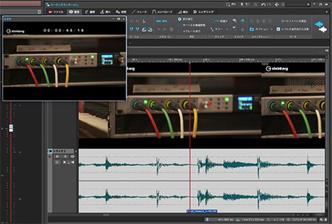Solo track 2 with the S button
The width and height of the screenshot is (332, 224).
coord(65,157)
